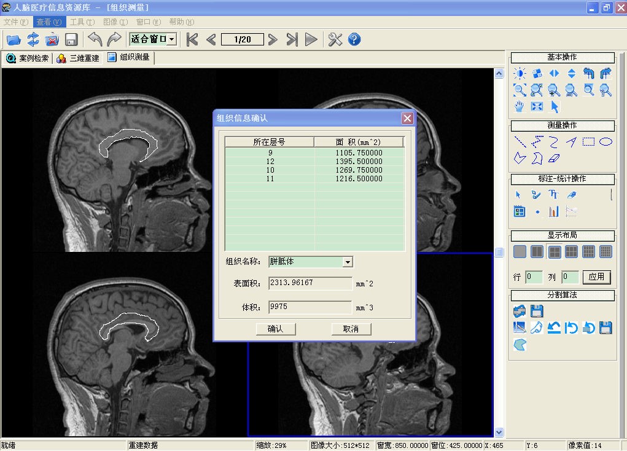
Task: Click the wrench settings icon in toolbar
Action: 335,40
